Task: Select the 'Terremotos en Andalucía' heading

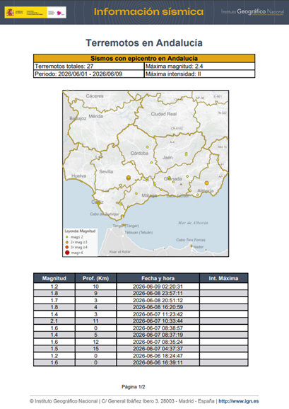Action: click(x=144, y=42)
